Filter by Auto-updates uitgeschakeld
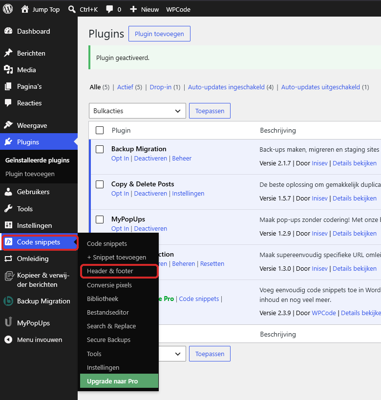 tap(320, 87)
